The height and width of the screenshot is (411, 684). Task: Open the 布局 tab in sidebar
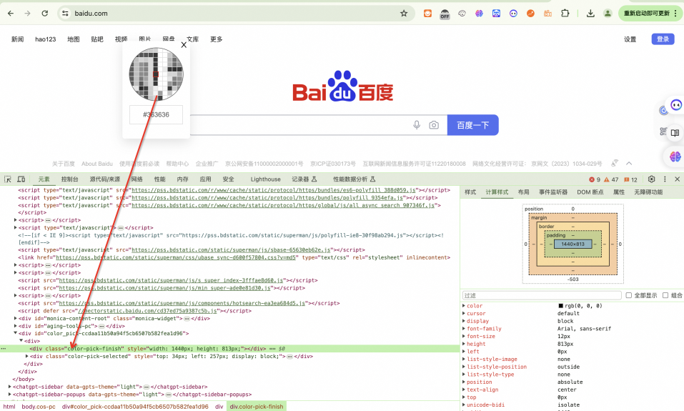coord(523,192)
